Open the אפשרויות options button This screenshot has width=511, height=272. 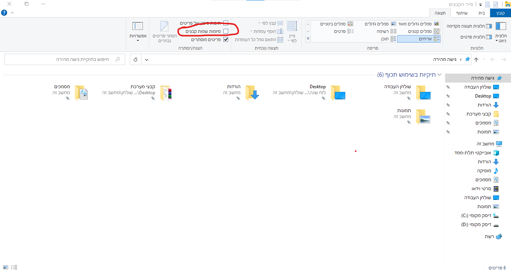[x=138, y=32]
